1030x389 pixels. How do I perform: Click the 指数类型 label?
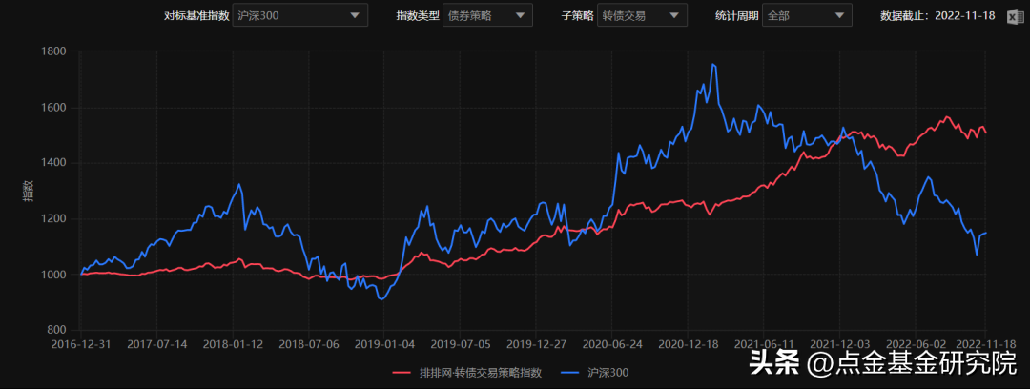(417, 16)
